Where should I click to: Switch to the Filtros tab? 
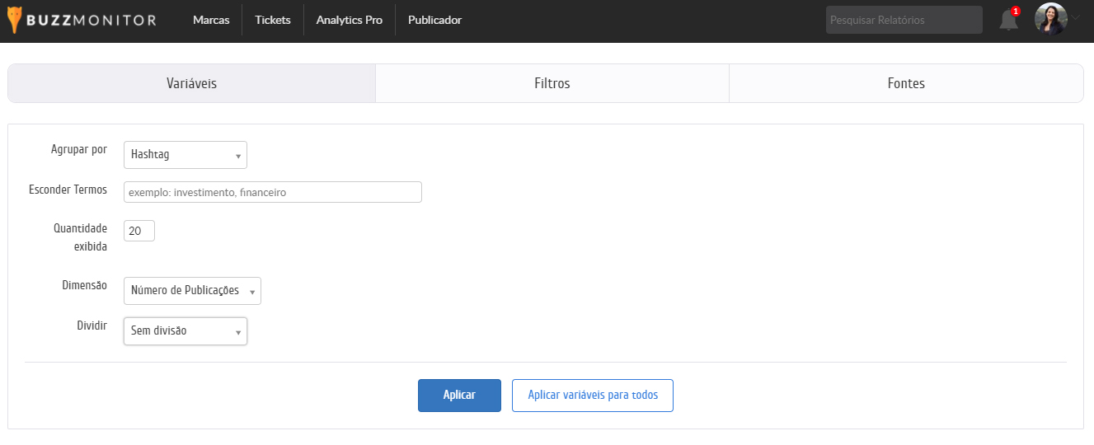tap(552, 83)
